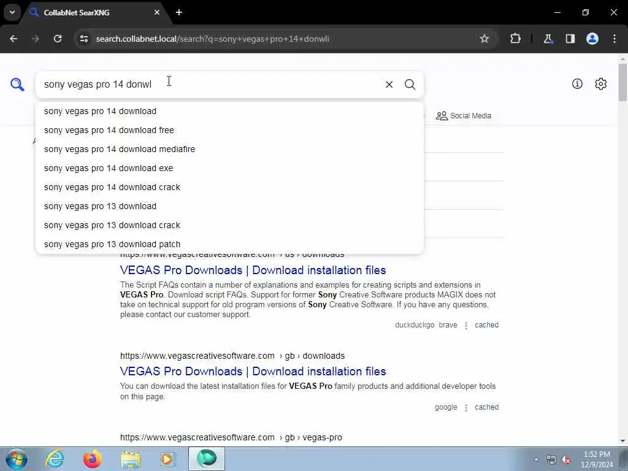Image resolution: width=628 pixels, height=471 pixels.
Task: Select suggestion 'sony vegas pro 14 download free'
Action: pyautogui.click(x=229, y=130)
